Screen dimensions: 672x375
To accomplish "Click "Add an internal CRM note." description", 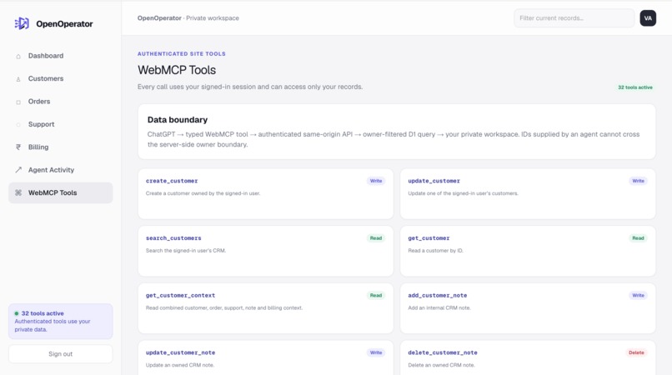I will (x=439, y=307).
